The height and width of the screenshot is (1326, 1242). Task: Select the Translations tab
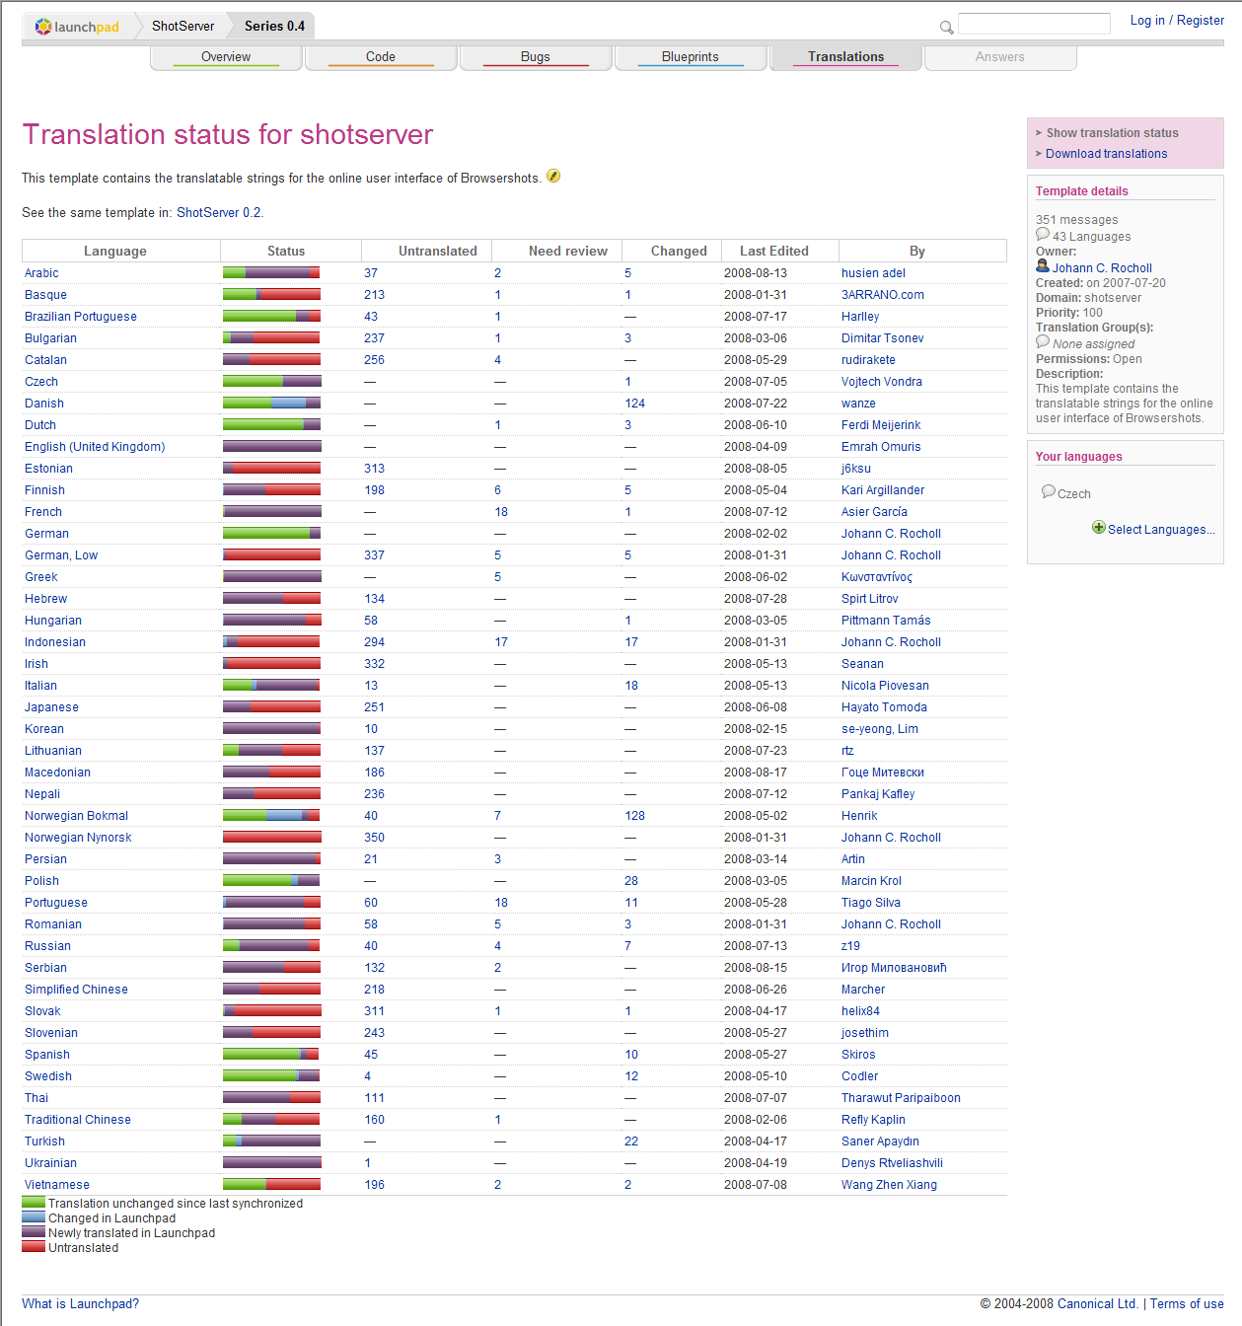[x=846, y=57]
